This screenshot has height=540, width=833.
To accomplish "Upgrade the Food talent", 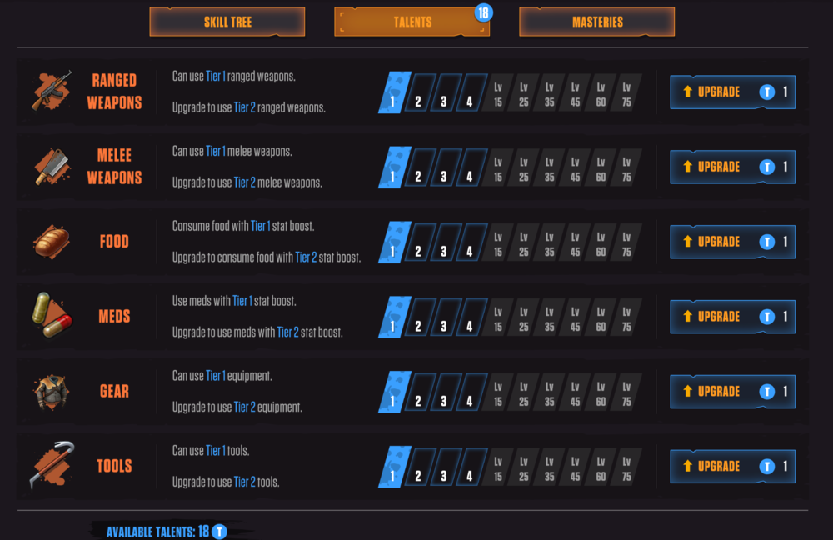I will point(732,242).
